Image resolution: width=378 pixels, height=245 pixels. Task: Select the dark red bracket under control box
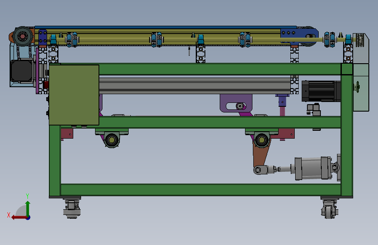(67, 133)
